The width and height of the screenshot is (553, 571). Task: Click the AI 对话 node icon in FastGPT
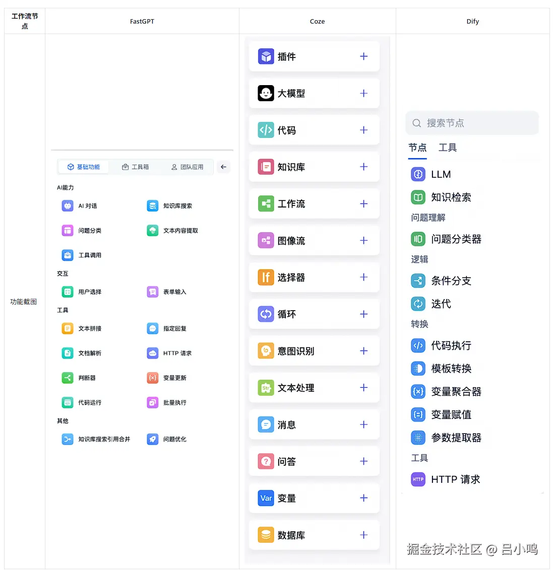68,206
